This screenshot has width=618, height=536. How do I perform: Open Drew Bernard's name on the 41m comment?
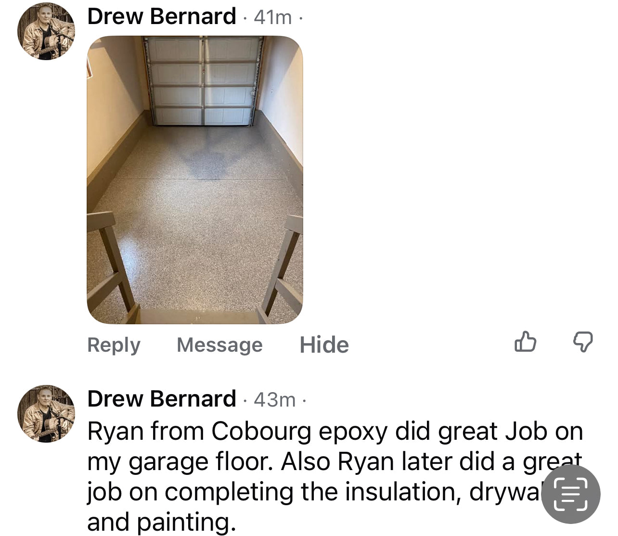(x=162, y=16)
